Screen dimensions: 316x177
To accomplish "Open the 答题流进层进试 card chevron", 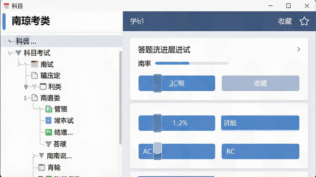I will 299,49.
